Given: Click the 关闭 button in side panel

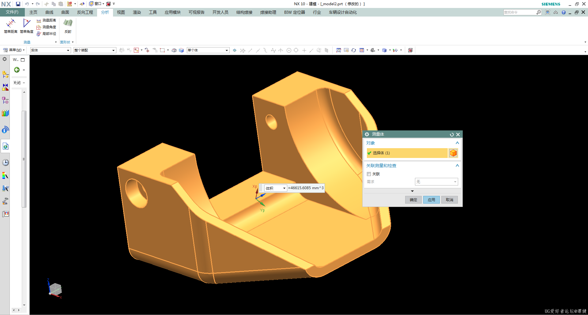Looking at the screenshot, I should (17, 83).
